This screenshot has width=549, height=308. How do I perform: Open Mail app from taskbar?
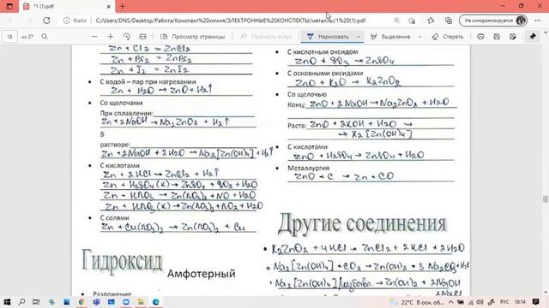(x=111, y=302)
